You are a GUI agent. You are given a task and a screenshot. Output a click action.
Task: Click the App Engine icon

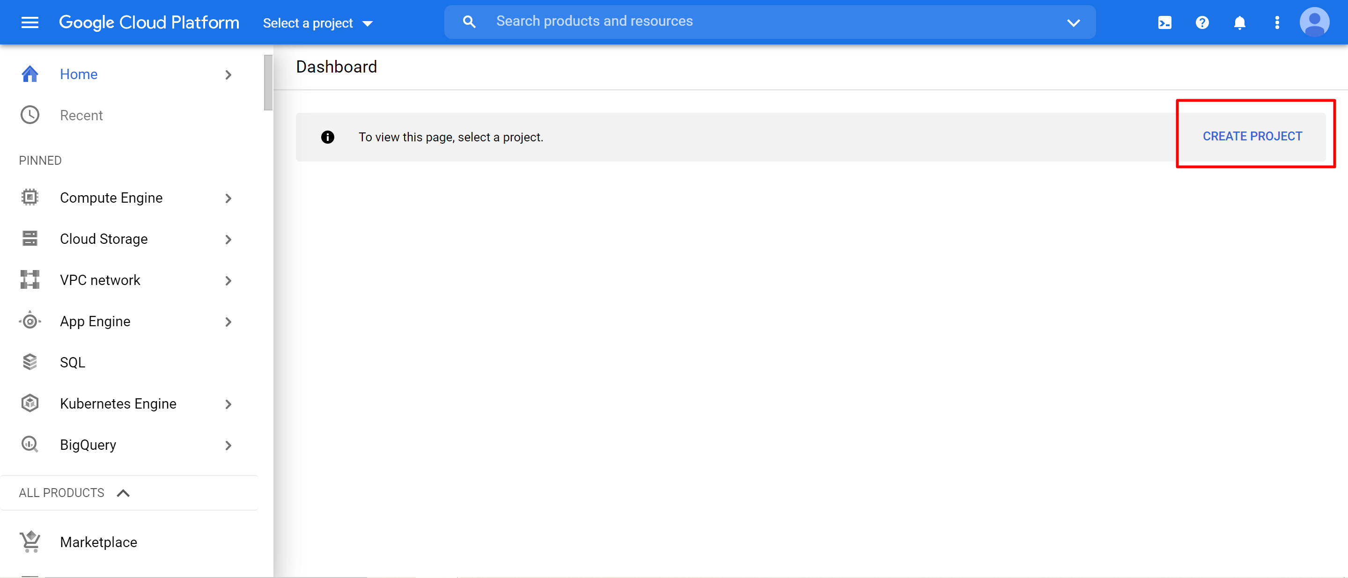point(30,321)
